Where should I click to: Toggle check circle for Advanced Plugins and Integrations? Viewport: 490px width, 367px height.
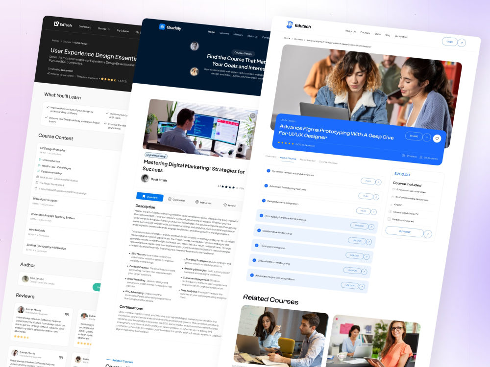coord(252,275)
